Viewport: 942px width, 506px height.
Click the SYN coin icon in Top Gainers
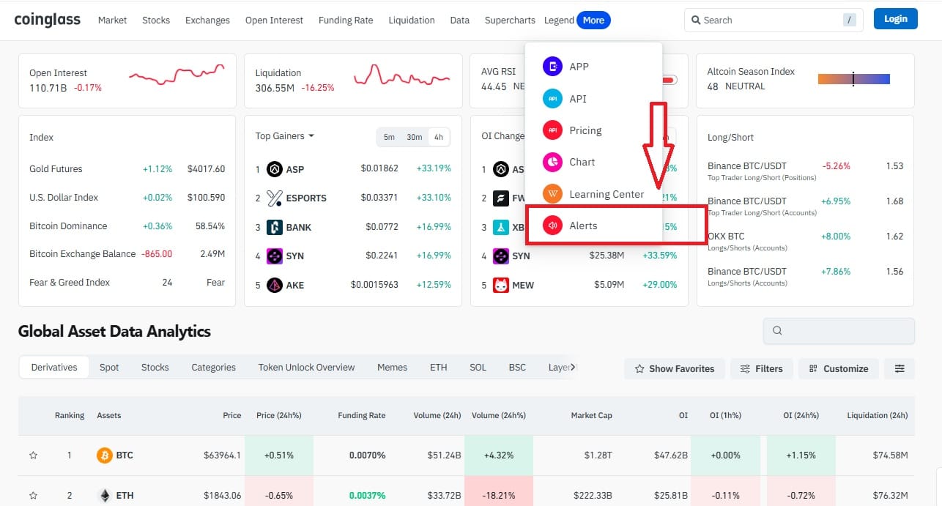pos(275,256)
